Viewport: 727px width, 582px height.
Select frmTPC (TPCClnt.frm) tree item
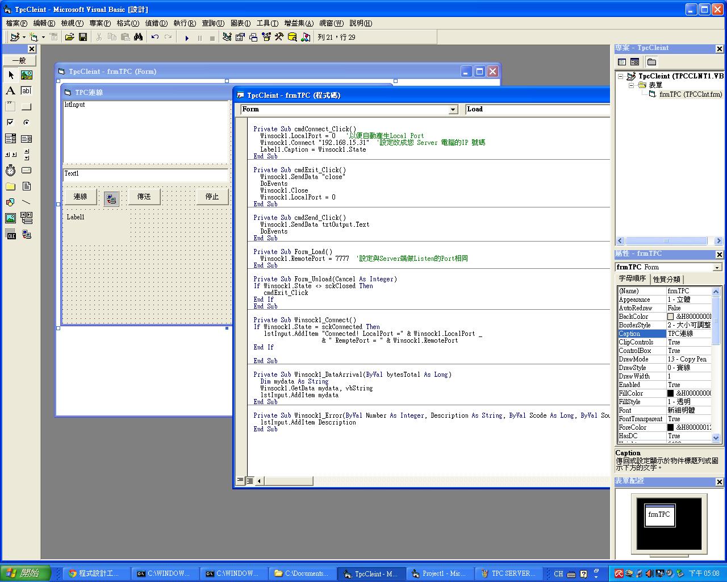tap(690, 94)
